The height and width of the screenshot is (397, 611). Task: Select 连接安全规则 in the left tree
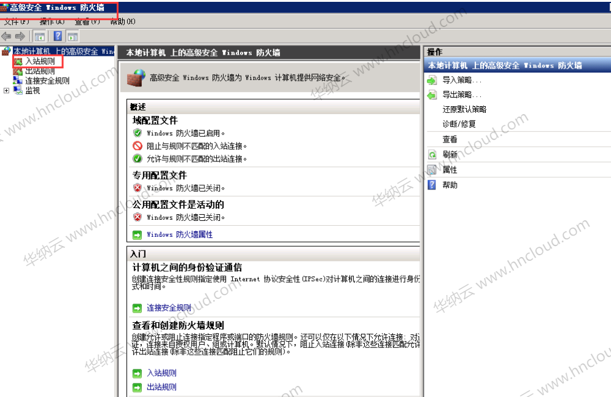(x=47, y=80)
